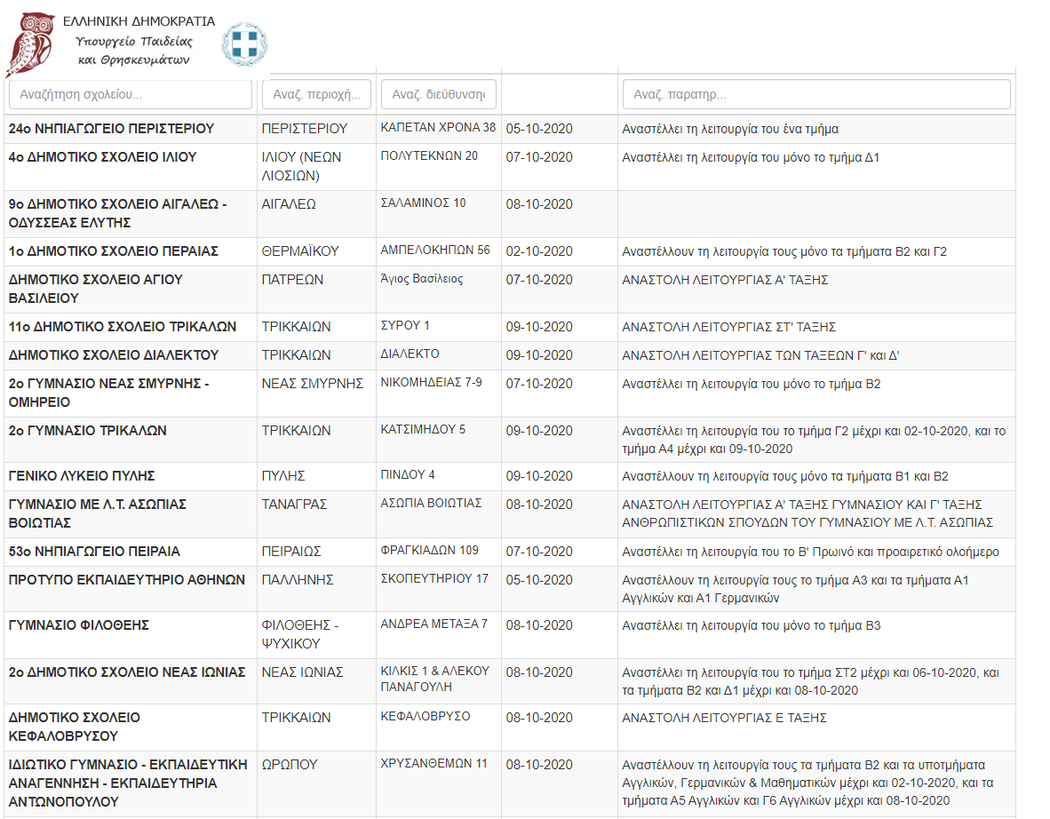1050x819 pixels.
Task: Focus the school search field
Action: click(x=131, y=94)
